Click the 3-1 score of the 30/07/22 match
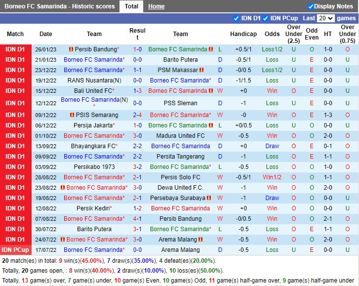 tap(137, 229)
